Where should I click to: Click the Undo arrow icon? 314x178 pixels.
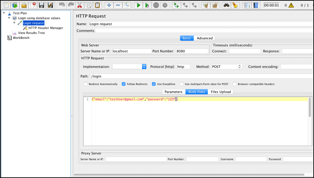[x=62, y=5]
